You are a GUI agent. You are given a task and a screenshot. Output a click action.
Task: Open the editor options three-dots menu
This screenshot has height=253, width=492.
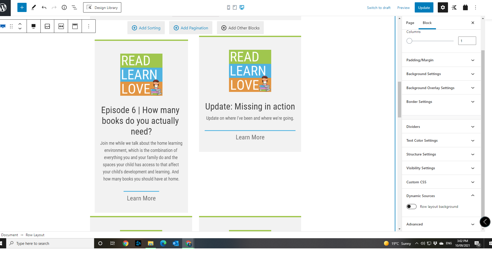point(476,8)
